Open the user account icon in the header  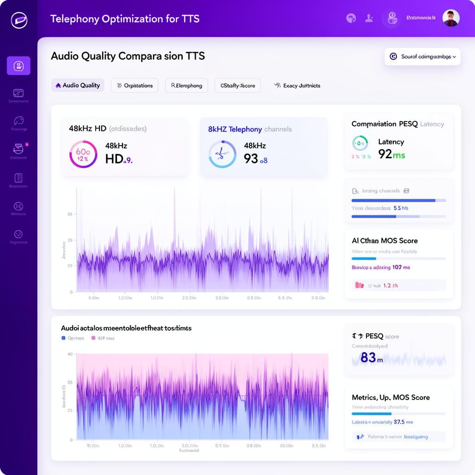[391, 19]
